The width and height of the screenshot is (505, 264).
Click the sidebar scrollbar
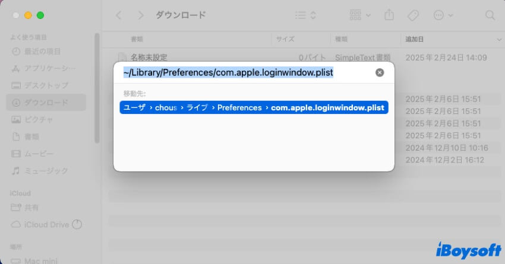coord(97,88)
